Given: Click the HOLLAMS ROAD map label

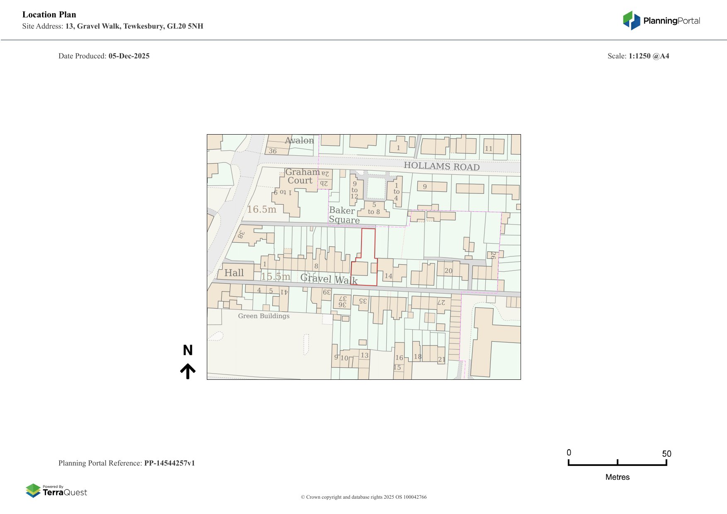Looking at the screenshot, I should pyautogui.click(x=441, y=166).
